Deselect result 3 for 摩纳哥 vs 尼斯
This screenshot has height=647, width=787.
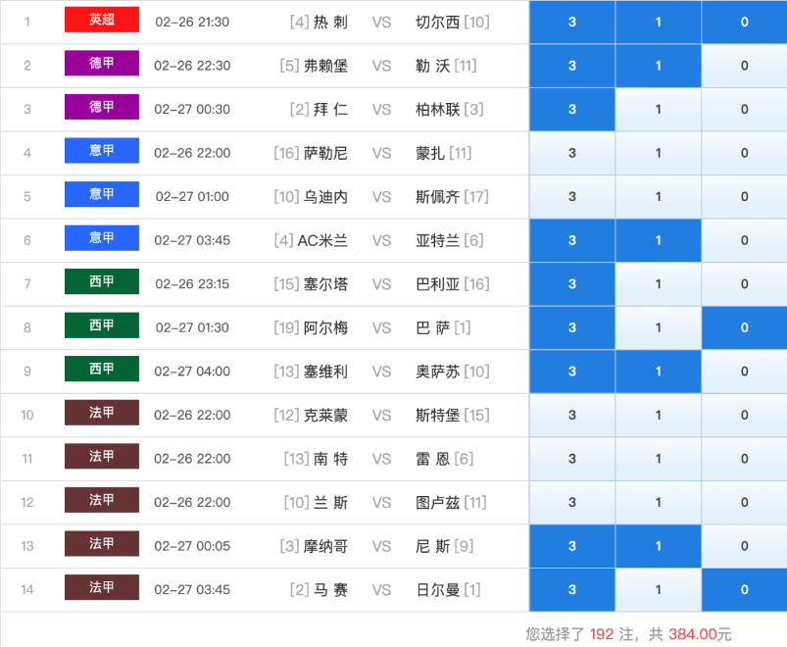(572, 546)
